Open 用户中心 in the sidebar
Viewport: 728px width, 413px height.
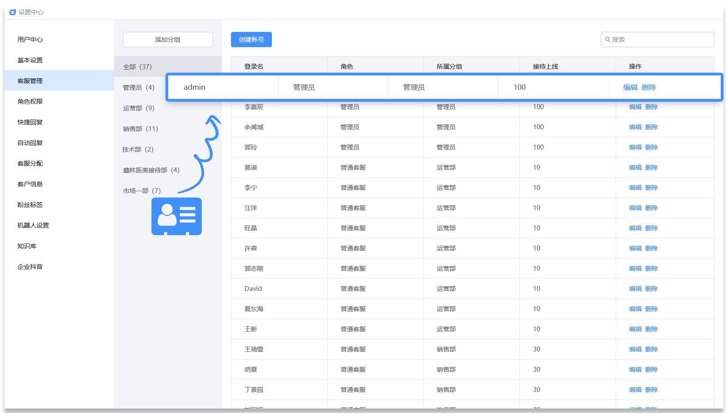(30, 40)
